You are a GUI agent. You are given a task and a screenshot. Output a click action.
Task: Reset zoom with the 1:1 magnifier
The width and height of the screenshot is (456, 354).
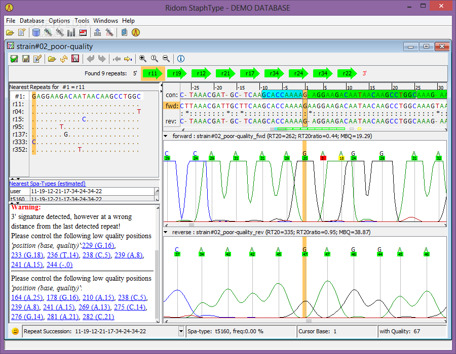(155, 59)
